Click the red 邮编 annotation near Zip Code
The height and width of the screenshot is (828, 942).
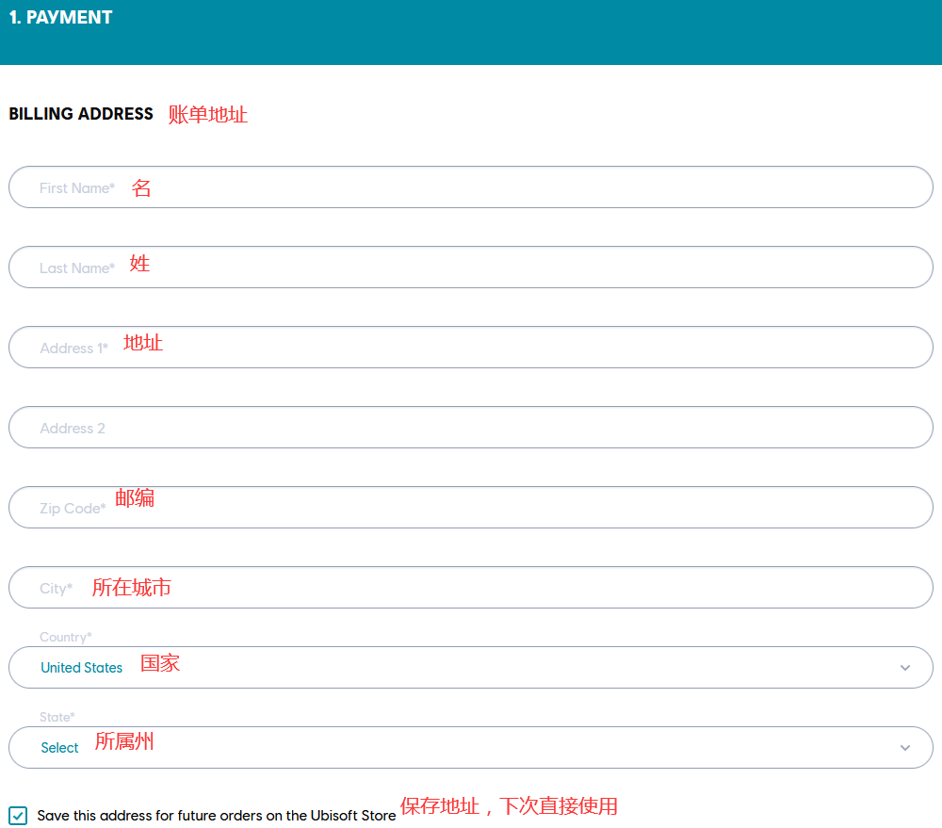click(x=135, y=498)
